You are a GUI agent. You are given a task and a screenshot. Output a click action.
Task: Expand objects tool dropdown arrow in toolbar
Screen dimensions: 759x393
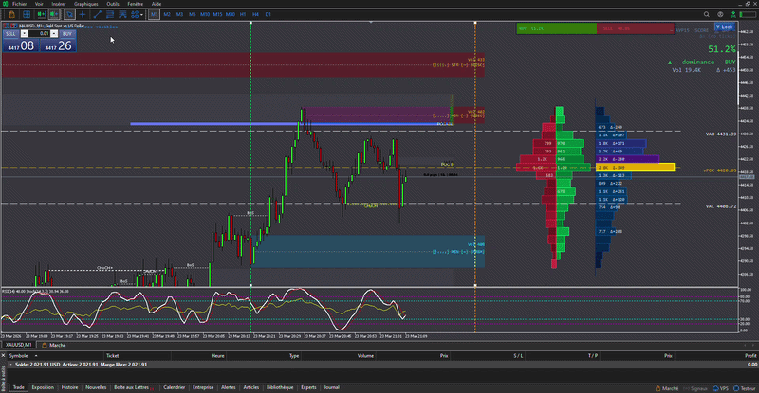tap(141, 14)
